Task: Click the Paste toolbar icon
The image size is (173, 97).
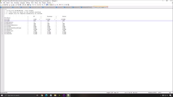Action: coord(20,5)
